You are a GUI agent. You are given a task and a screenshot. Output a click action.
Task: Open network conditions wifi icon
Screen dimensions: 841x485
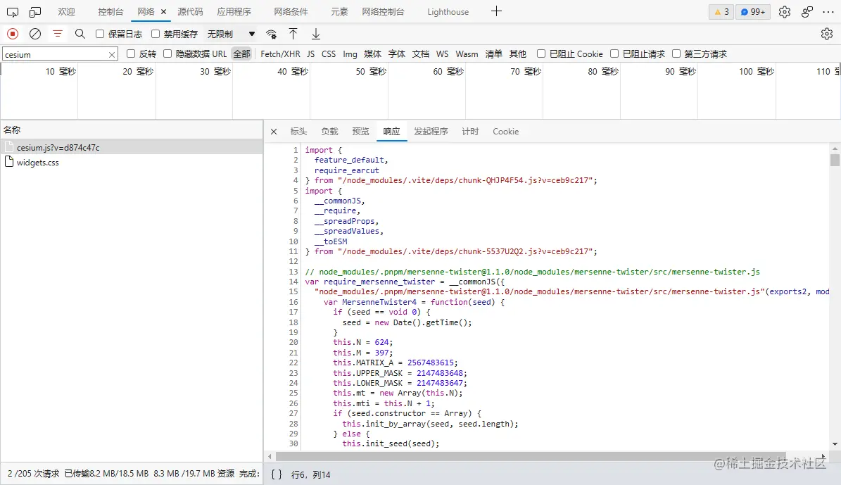pyautogui.click(x=272, y=34)
